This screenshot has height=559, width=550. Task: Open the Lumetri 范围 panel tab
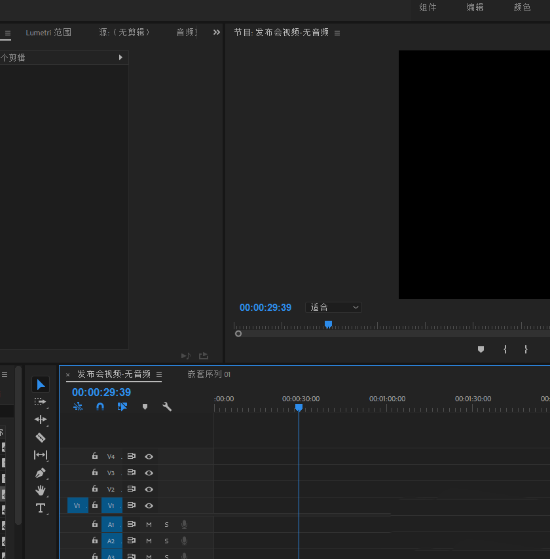[48, 32]
